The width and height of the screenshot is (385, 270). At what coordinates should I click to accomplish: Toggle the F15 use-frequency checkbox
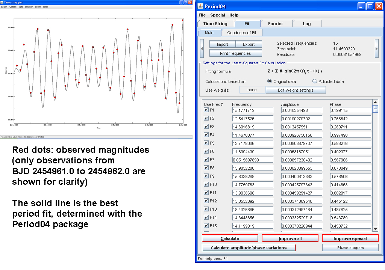(206, 226)
